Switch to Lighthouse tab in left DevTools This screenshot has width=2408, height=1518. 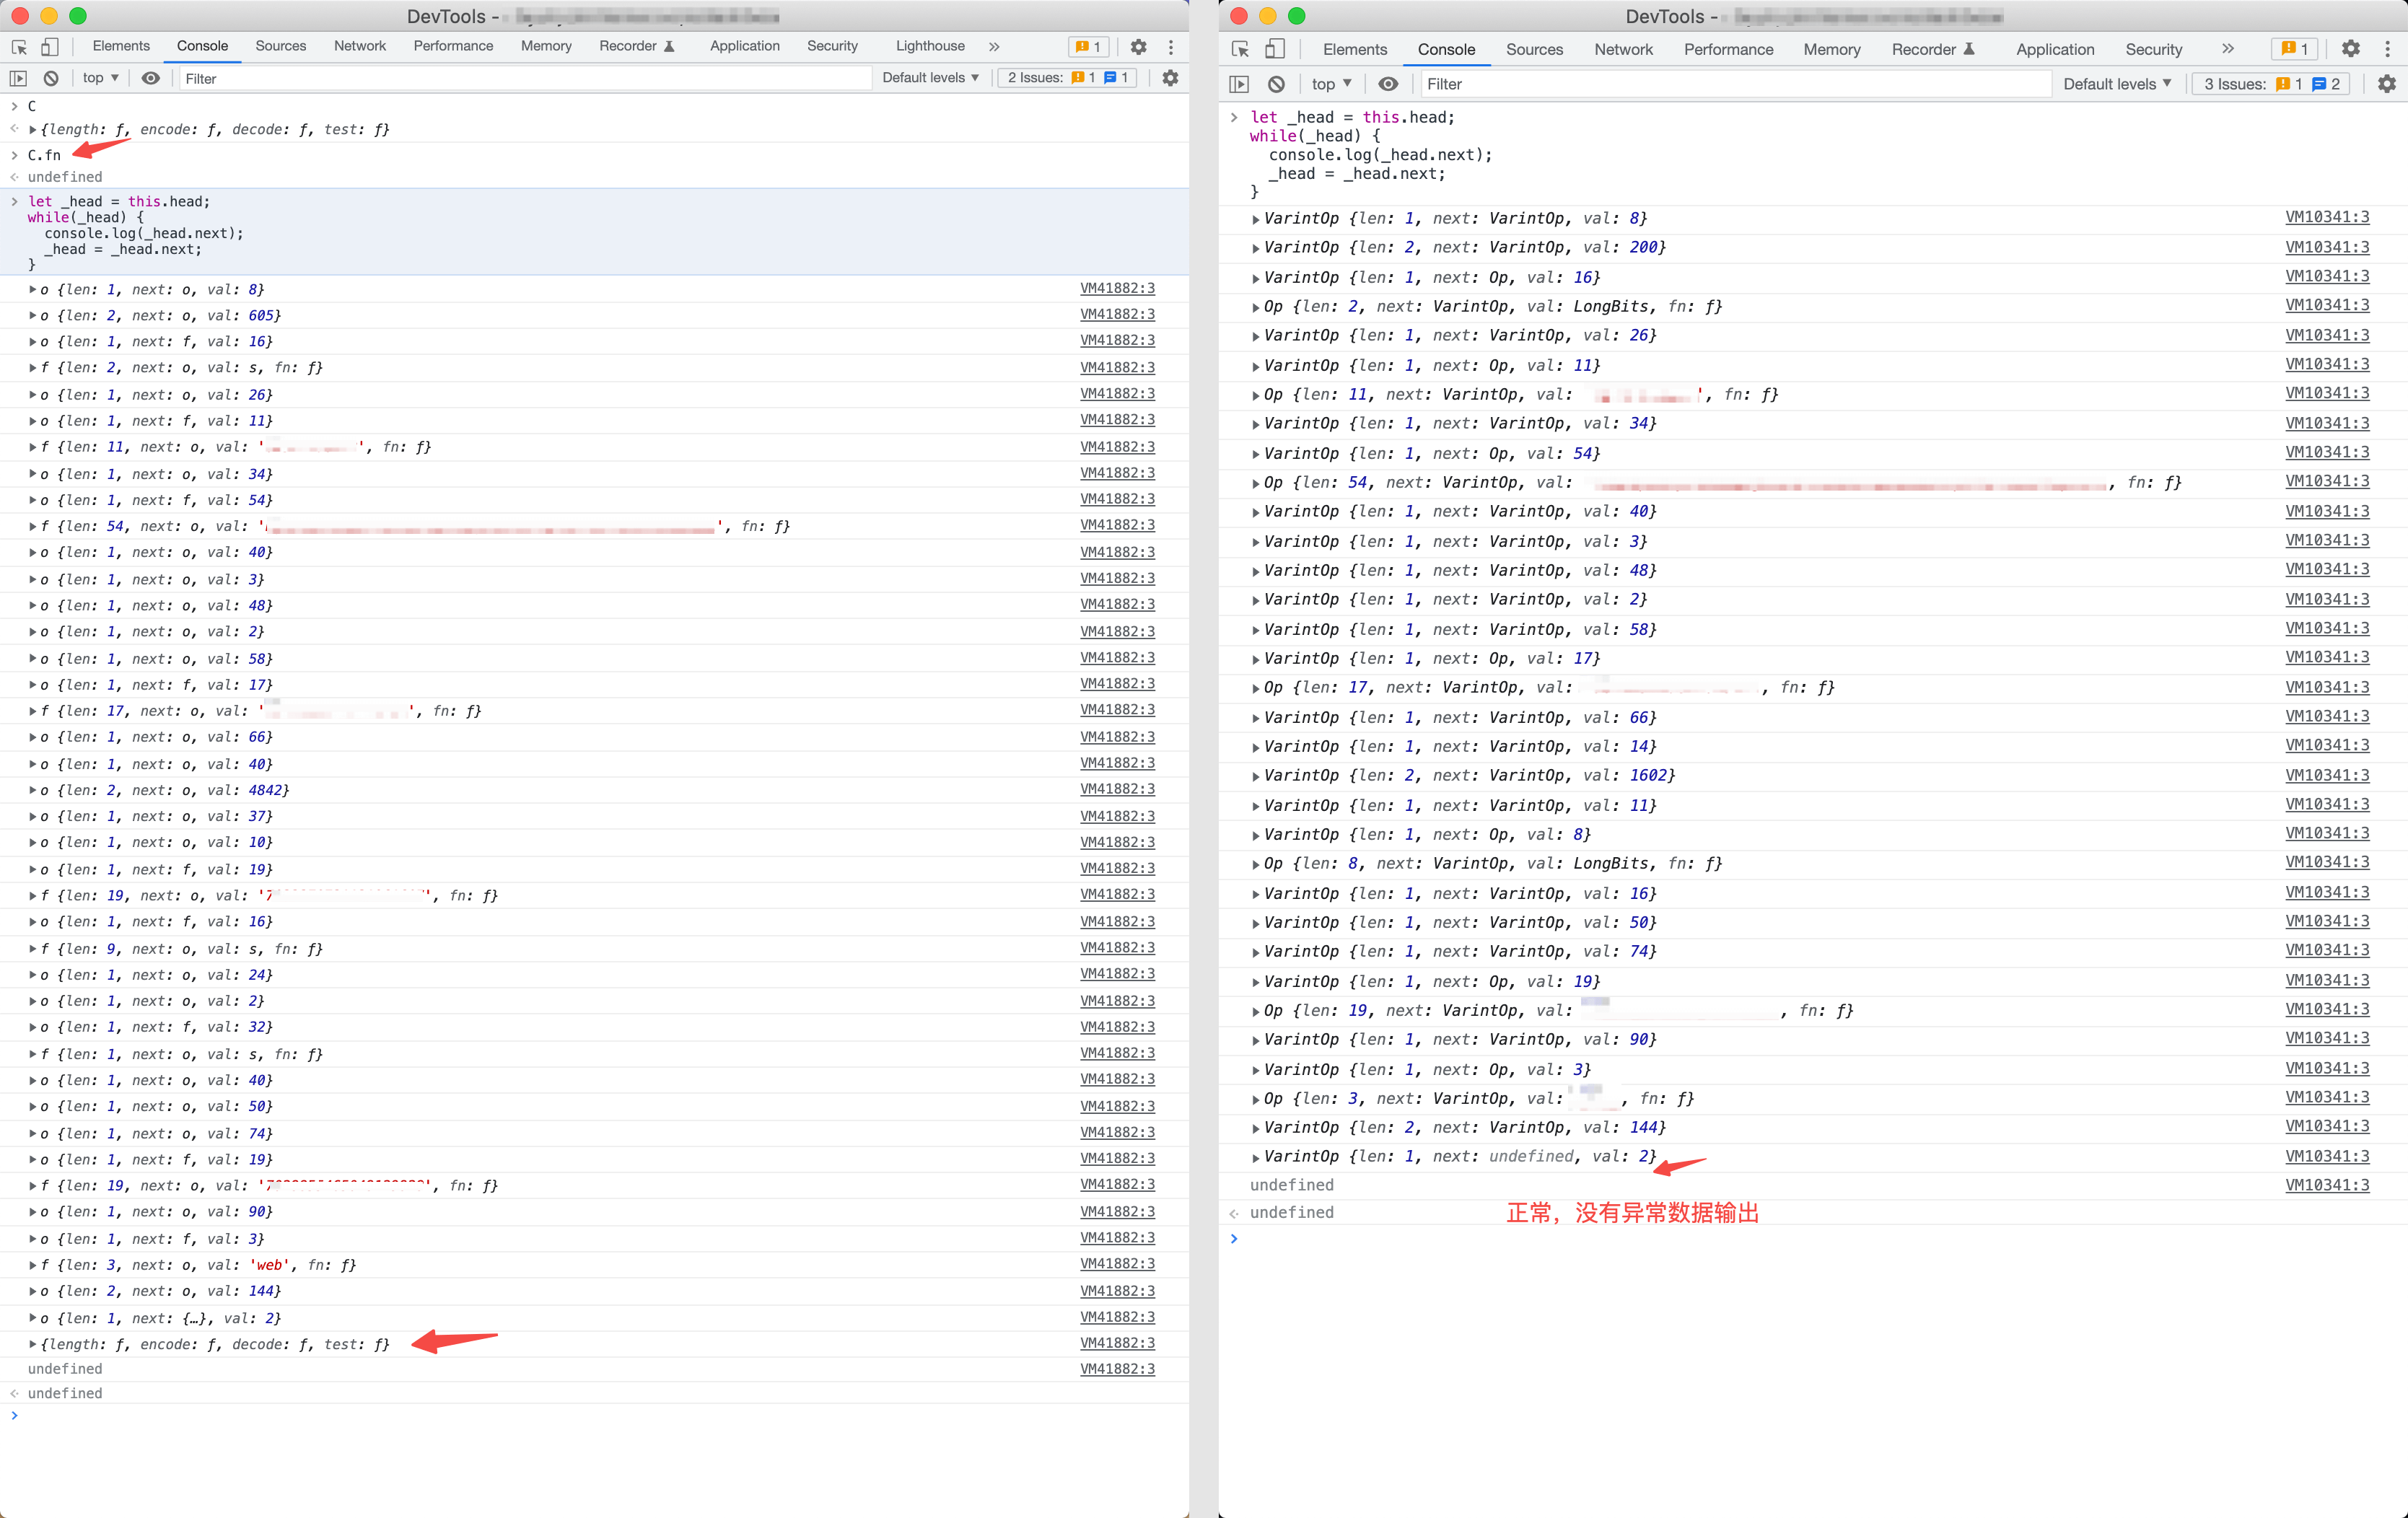[x=930, y=46]
